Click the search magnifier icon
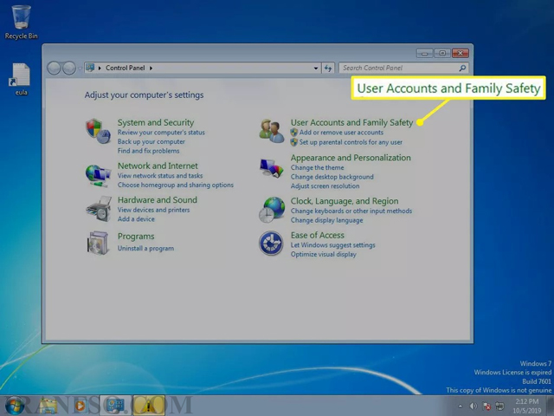This screenshot has width=554, height=416. tap(462, 68)
